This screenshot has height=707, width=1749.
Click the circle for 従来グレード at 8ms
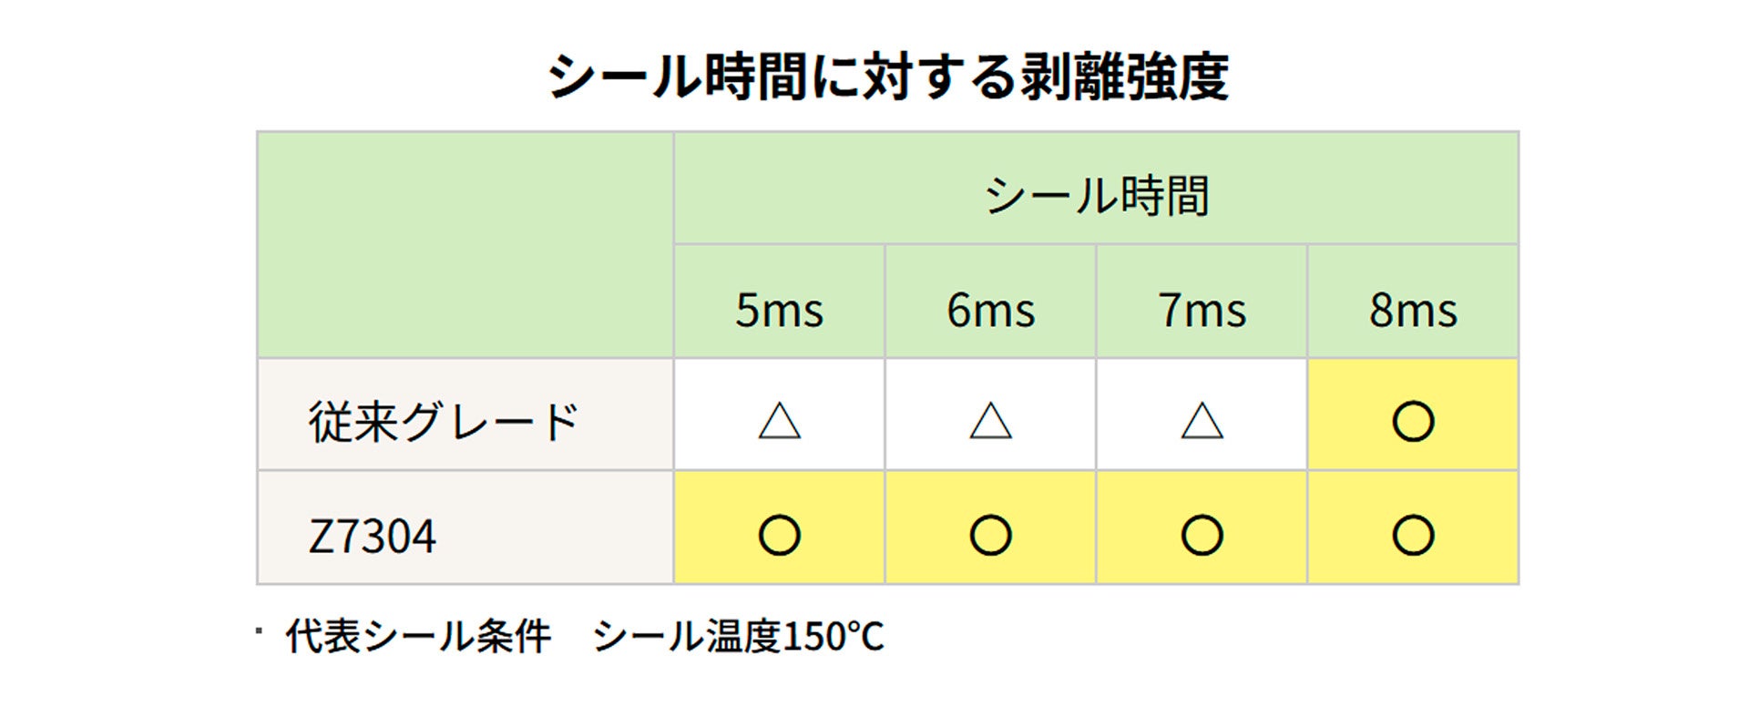coord(1413,421)
